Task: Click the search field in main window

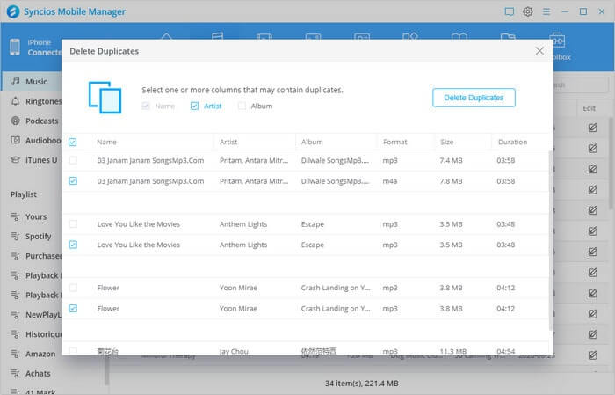Action: coord(582,84)
